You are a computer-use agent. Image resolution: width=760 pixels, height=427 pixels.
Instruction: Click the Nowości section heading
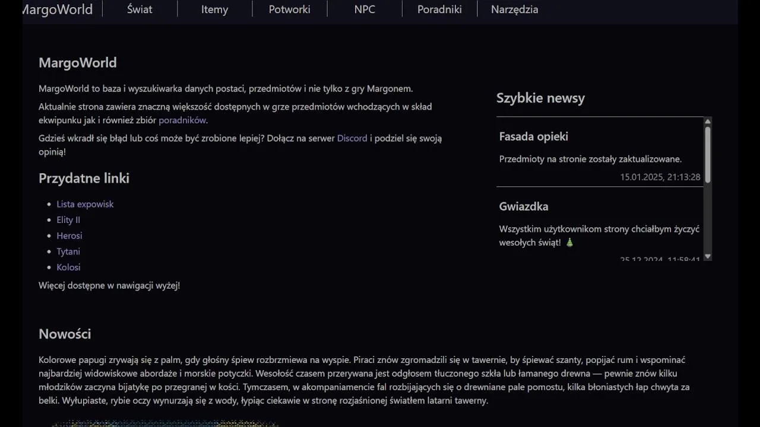[65, 334]
